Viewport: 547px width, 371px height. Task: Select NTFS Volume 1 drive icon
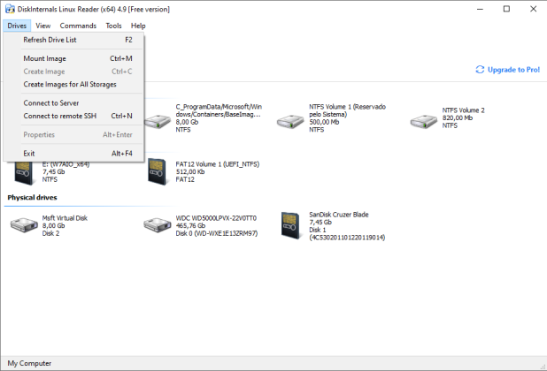(x=290, y=121)
